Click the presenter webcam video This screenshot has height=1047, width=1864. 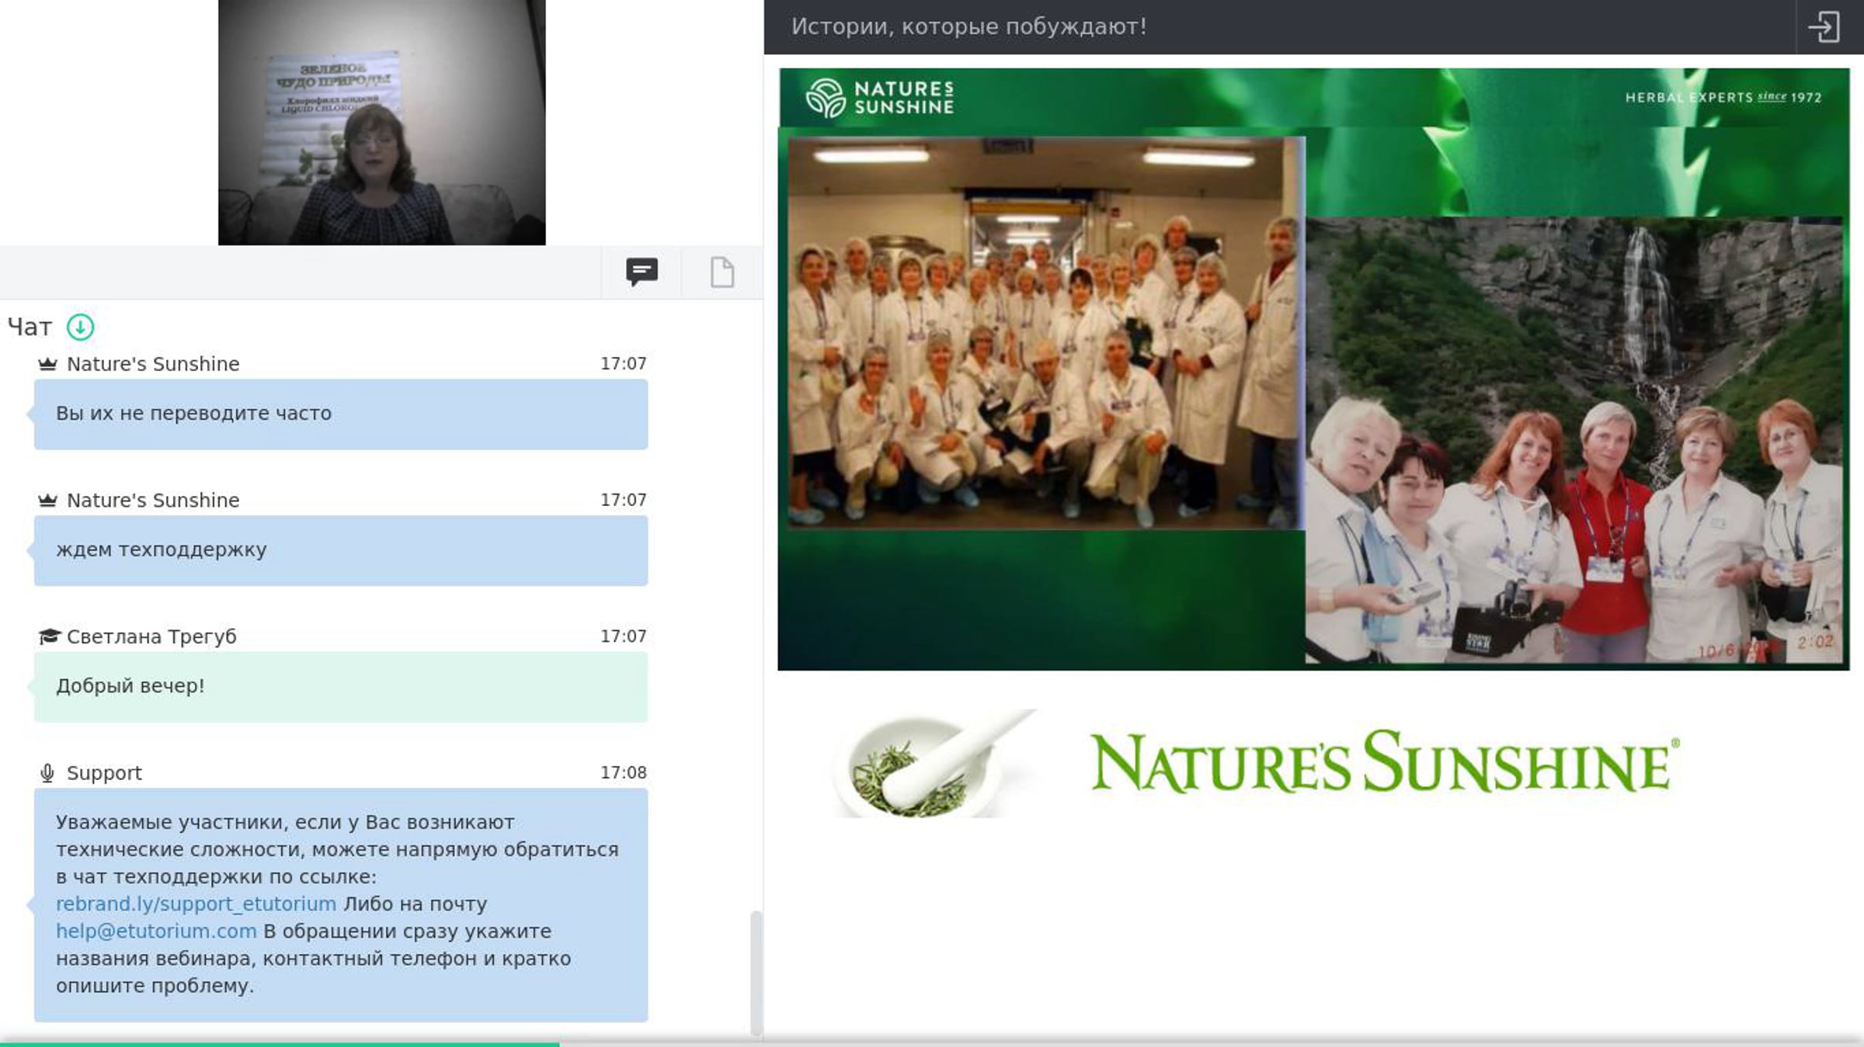(x=382, y=123)
